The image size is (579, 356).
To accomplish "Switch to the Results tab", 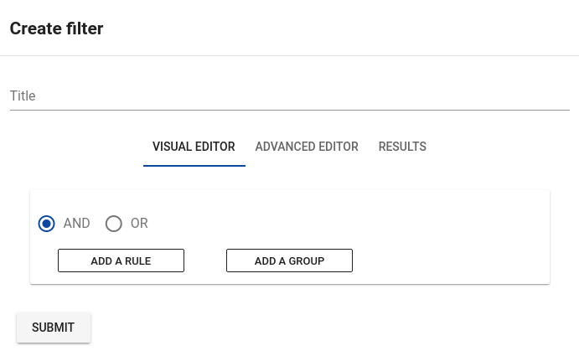I will coord(402,147).
